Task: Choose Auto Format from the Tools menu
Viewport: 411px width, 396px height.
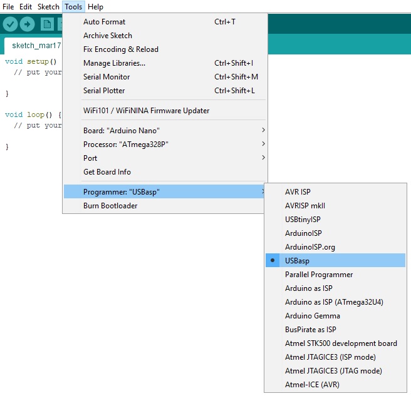Action: [x=104, y=22]
